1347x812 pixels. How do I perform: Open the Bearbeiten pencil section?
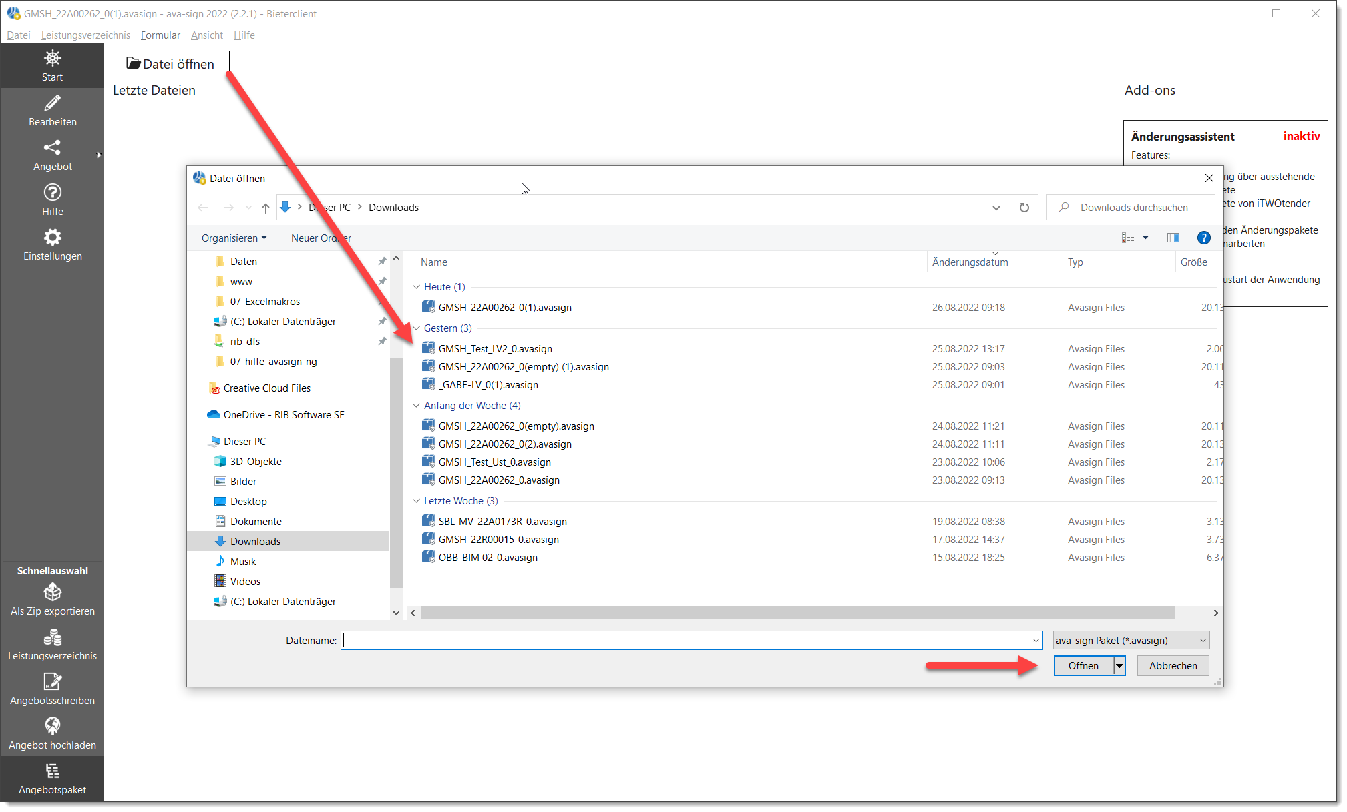tap(52, 110)
